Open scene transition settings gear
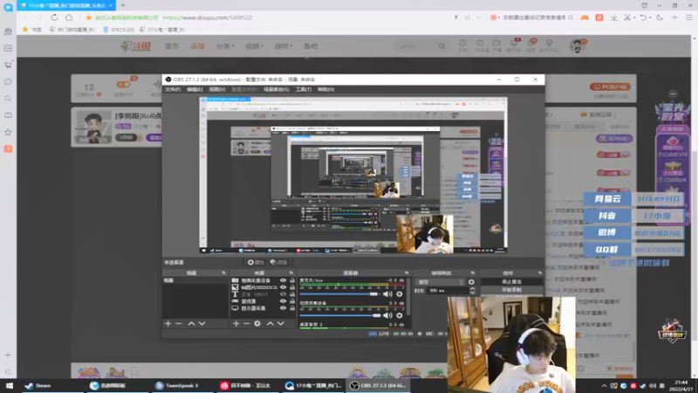 471,282
